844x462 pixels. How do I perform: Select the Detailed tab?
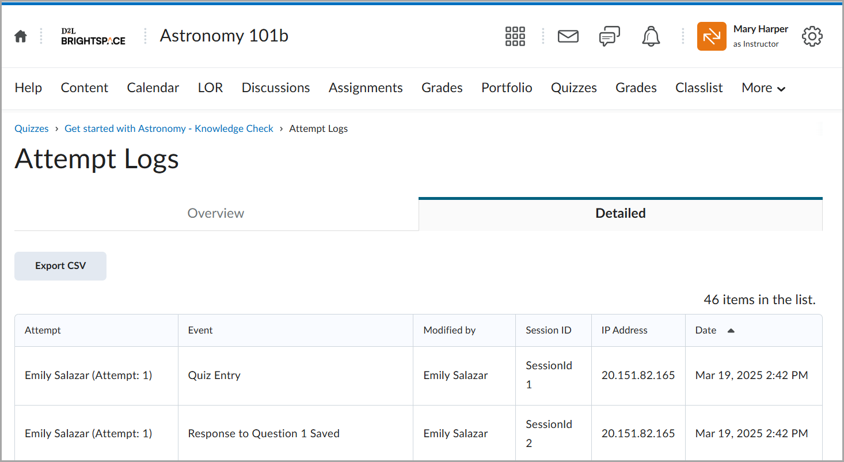click(x=620, y=213)
